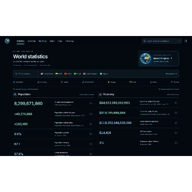Jump to the Society category
This screenshot has height=192, width=192.
coord(175,82)
